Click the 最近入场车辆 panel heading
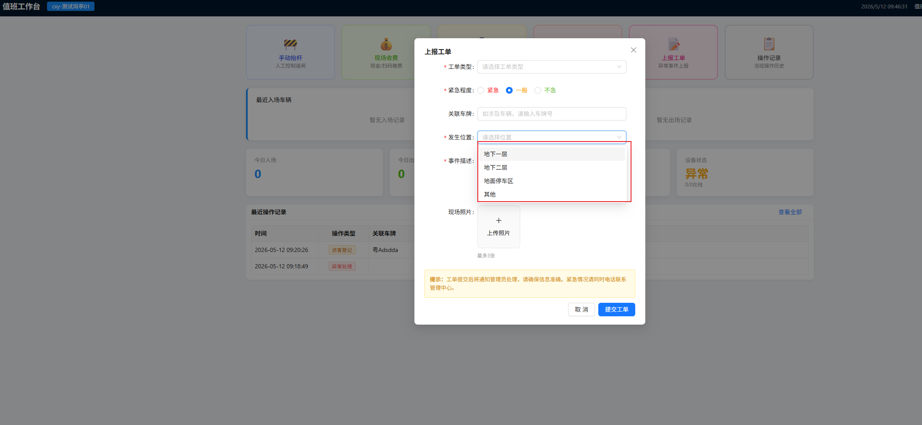 pyautogui.click(x=274, y=100)
